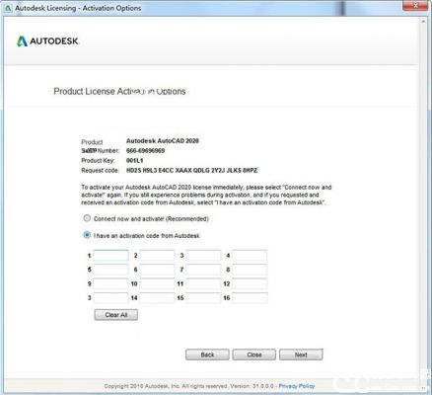Click activation code field 4
Viewport: 432px width, 395px height.
pos(250,256)
